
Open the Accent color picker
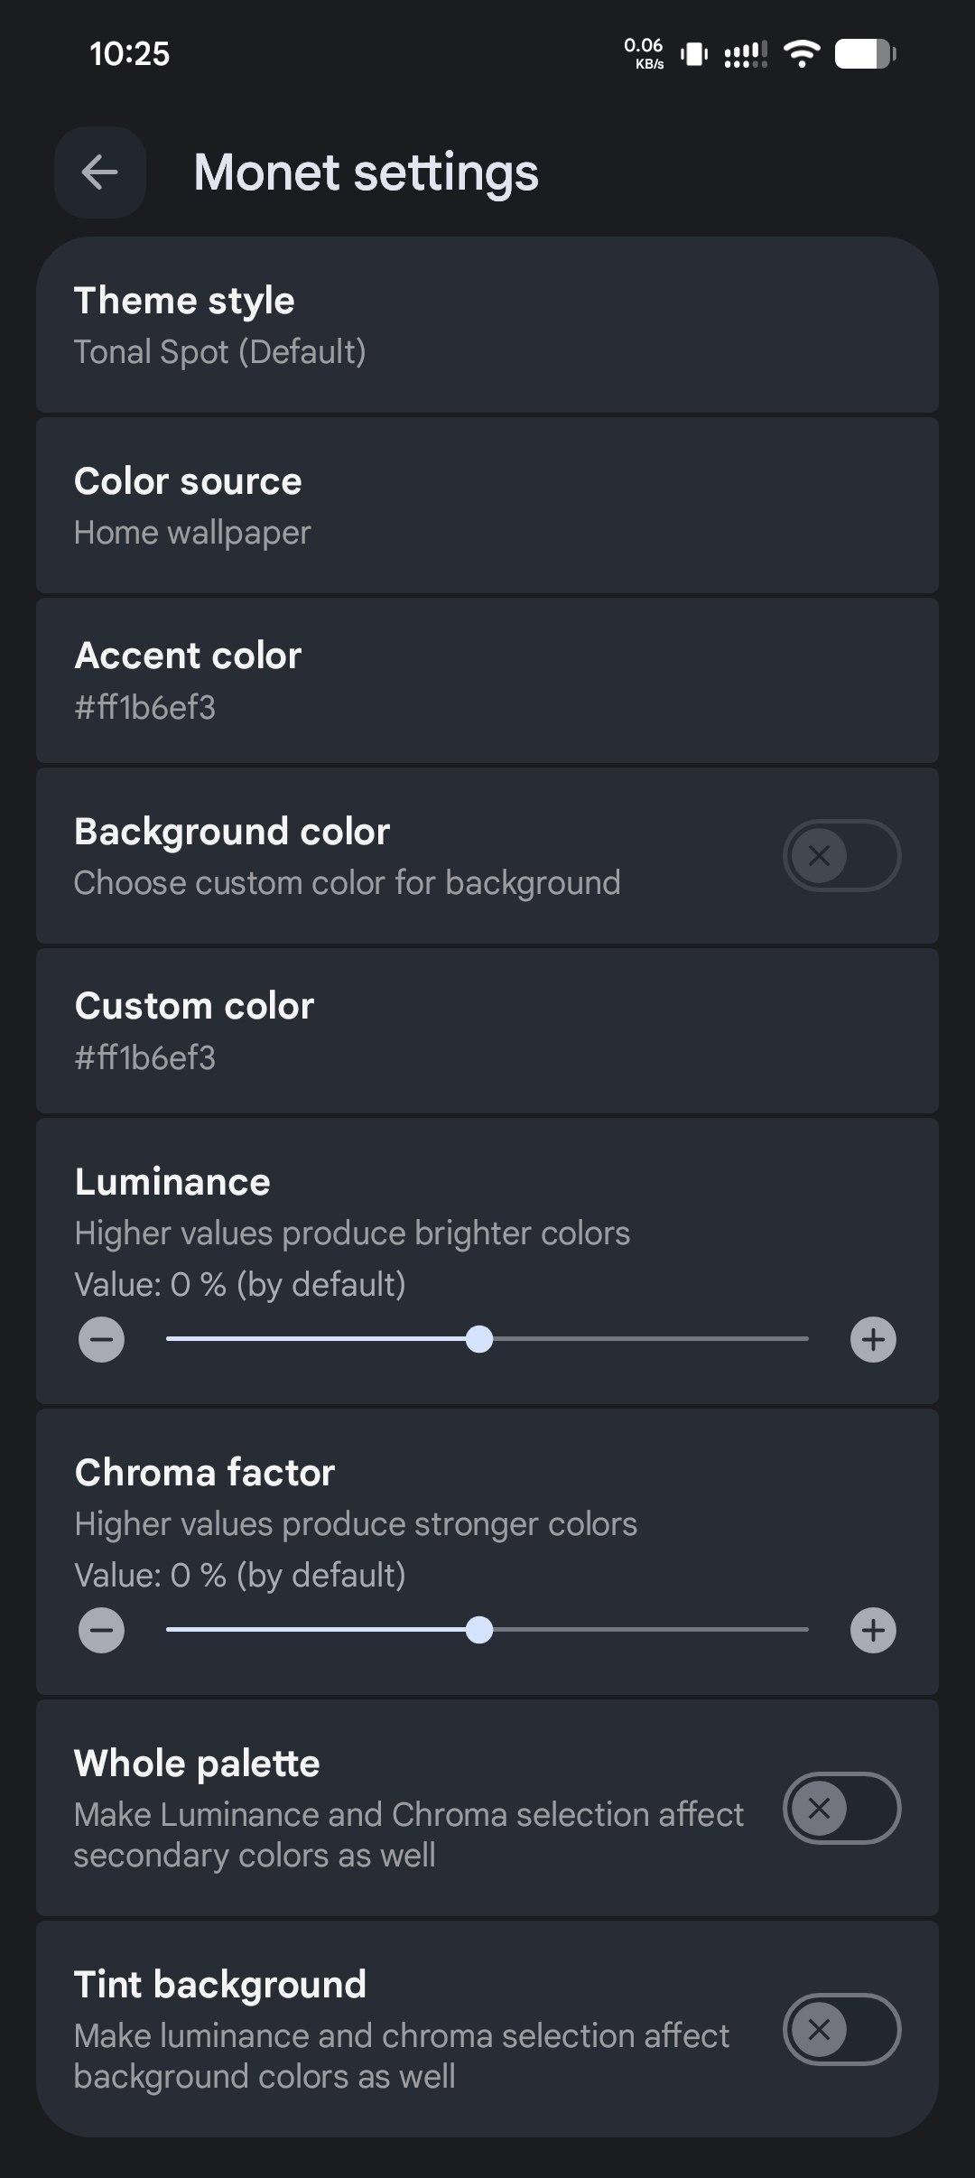[x=487, y=680]
